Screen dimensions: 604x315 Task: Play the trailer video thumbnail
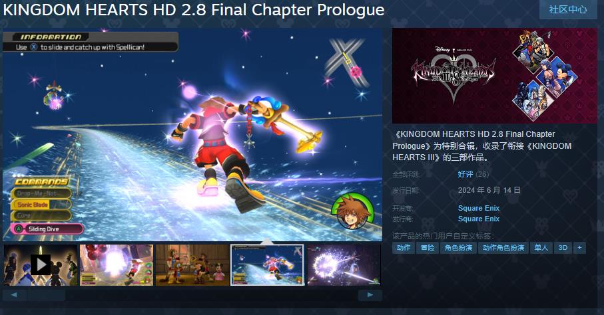[x=41, y=265]
